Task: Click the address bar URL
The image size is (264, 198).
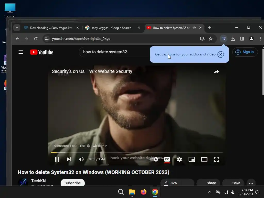Action: point(81,39)
